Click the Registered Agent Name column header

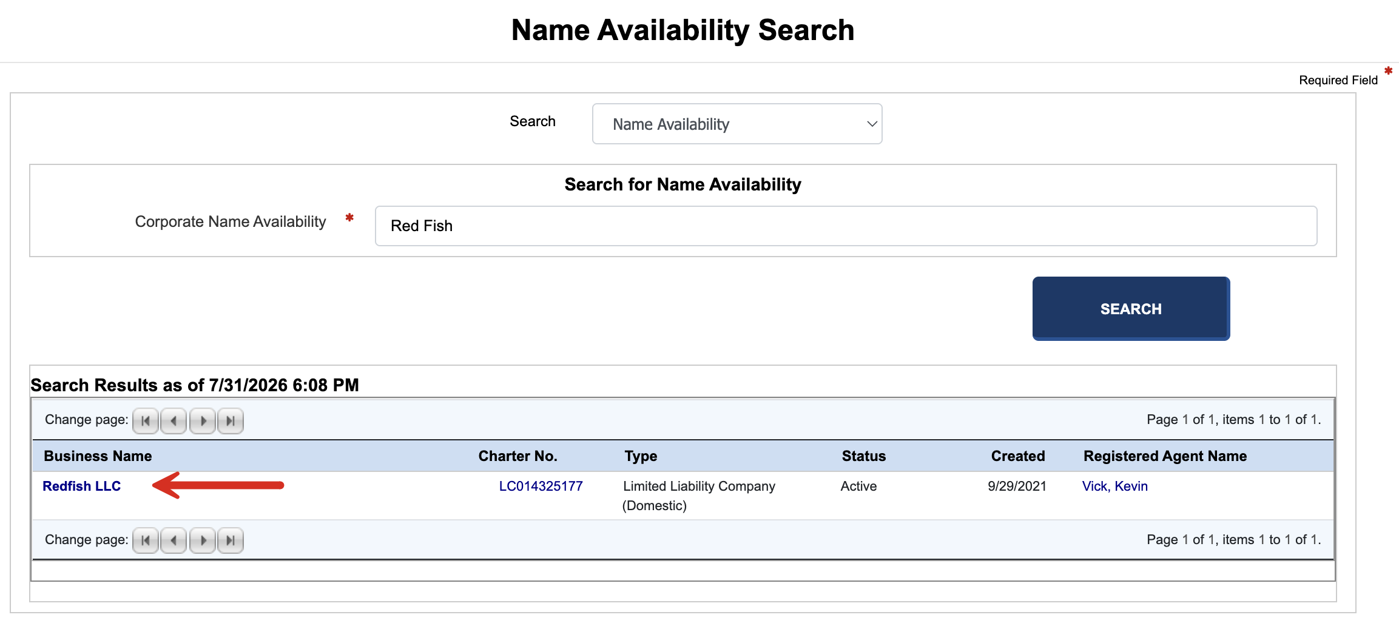pyautogui.click(x=1165, y=456)
